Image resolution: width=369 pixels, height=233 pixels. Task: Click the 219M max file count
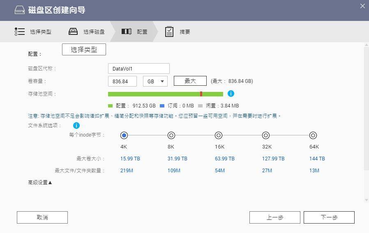pyautogui.click(x=127, y=171)
